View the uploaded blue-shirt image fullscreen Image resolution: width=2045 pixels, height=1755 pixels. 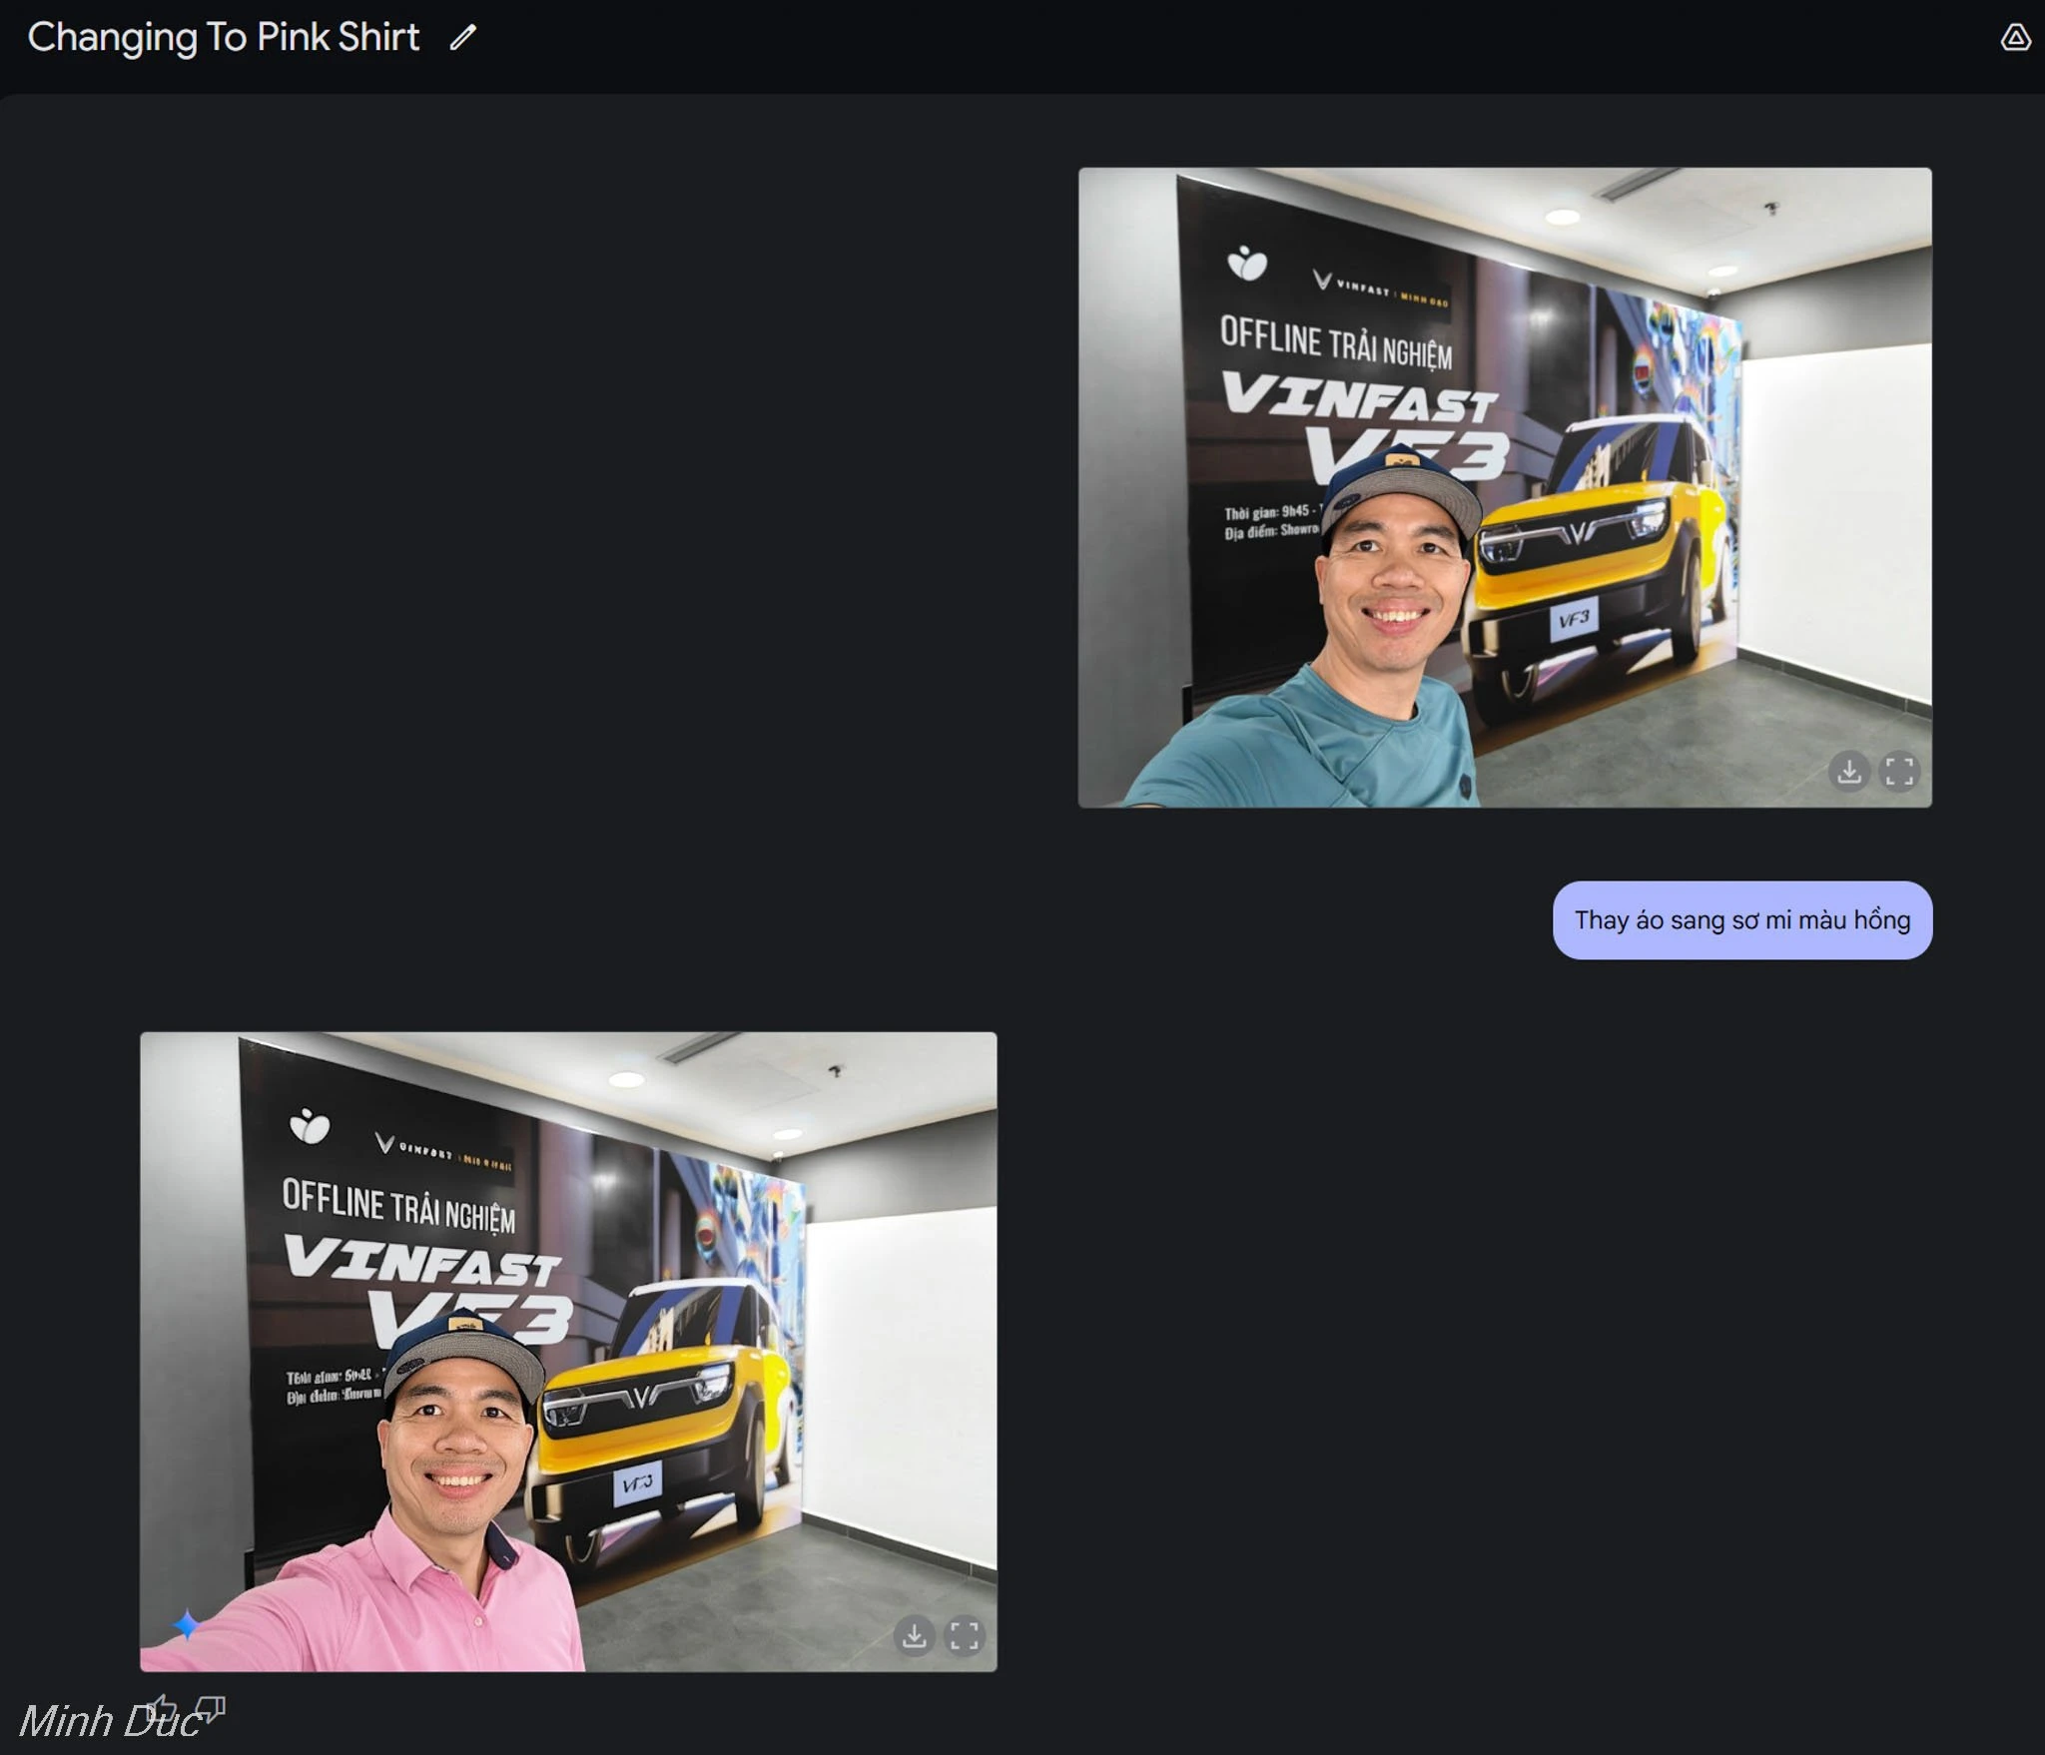point(1898,771)
